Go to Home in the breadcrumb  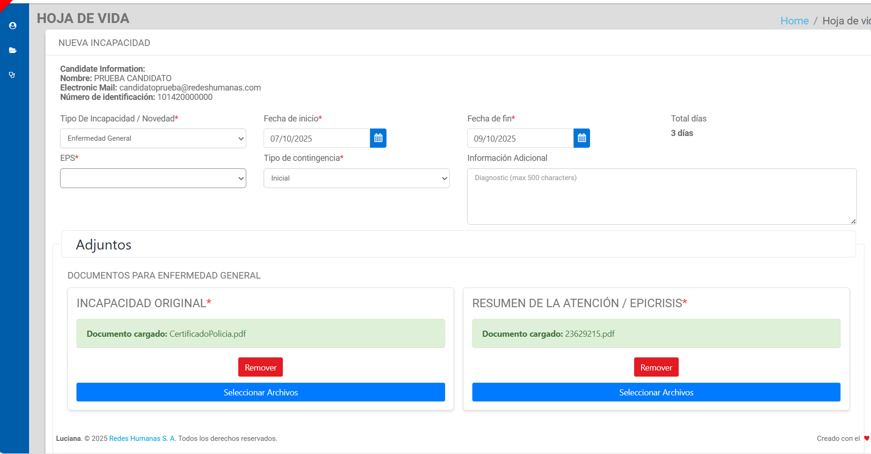pyautogui.click(x=794, y=21)
